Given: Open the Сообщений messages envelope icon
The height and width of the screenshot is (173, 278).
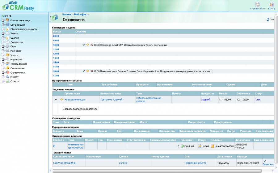Looking at the screenshot, I should 257,4.
